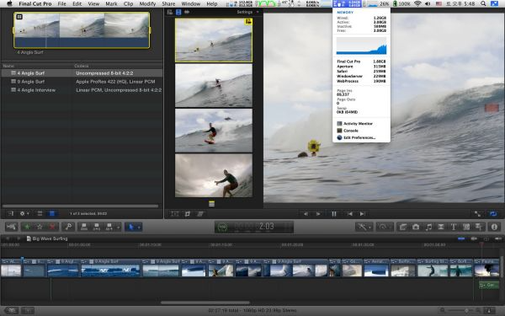The image size is (505, 316).
Task: Enter full screen playback with arrows icon
Action: tap(477, 214)
